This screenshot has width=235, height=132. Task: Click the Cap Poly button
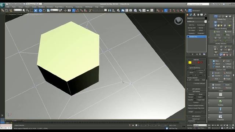coord(227,67)
